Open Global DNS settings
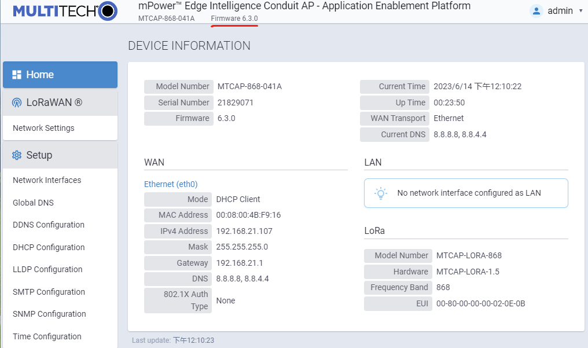The width and height of the screenshot is (588, 348). pos(33,203)
